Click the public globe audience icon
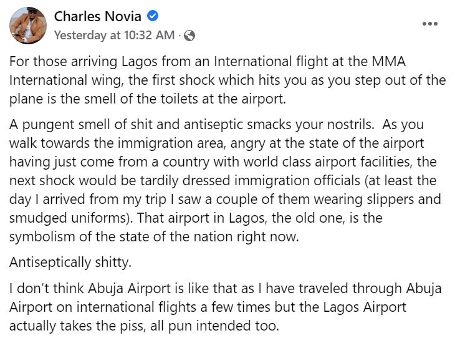The width and height of the screenshot is (460, 338). click(190, 36)
